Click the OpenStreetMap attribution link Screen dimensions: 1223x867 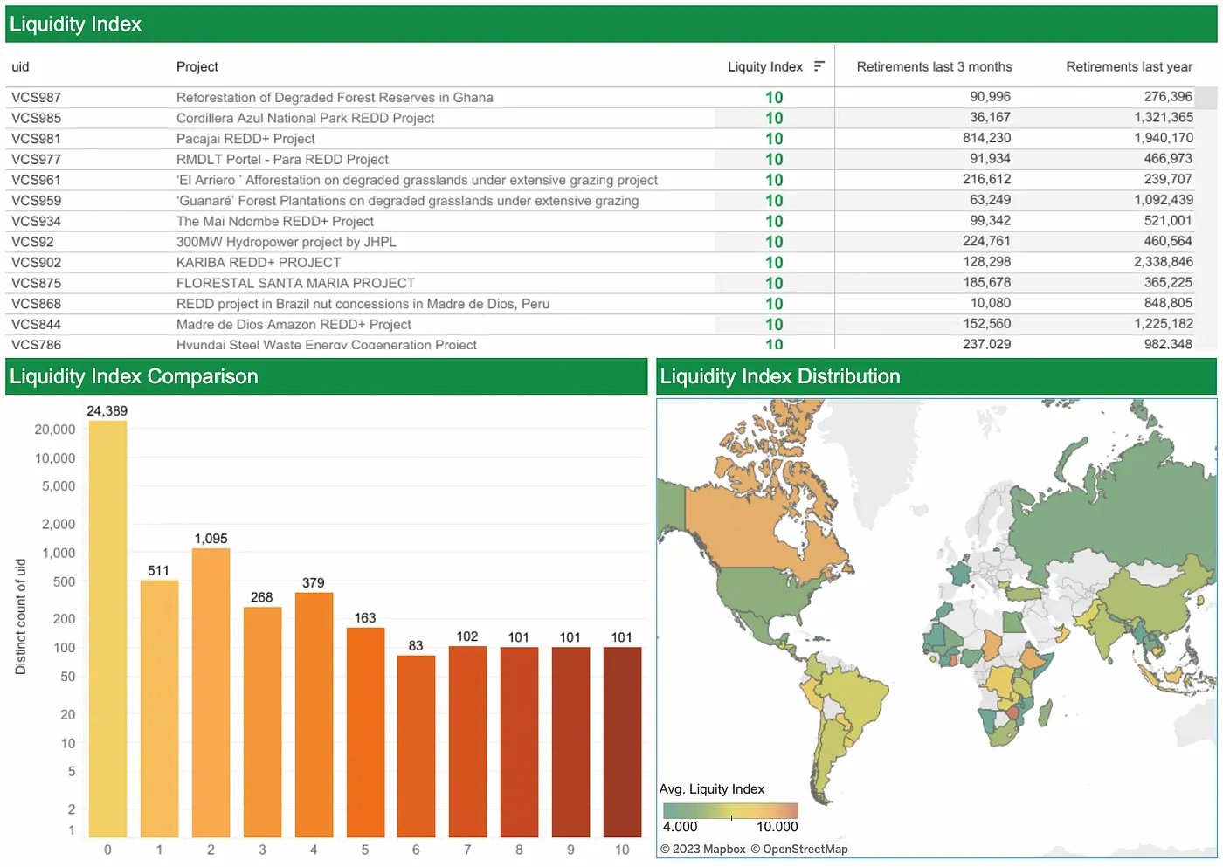tap(799, 849)
